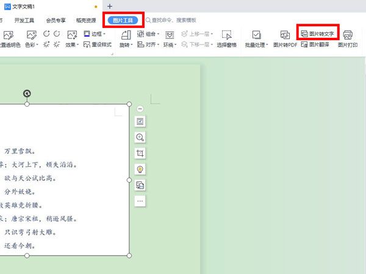Open the Align (对齐) dropdown

[x=148, y=44]
